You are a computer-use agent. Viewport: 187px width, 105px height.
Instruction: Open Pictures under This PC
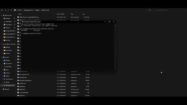[8, 73]
